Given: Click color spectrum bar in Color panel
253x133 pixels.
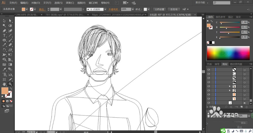Looking at the screenshot, I should (228, 53).
